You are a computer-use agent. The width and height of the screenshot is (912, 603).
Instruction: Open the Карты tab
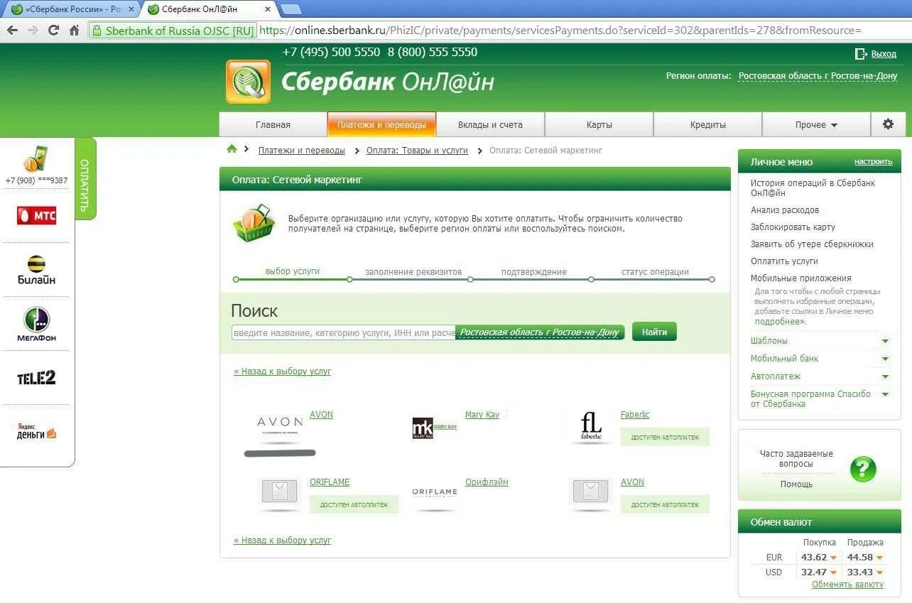pos(599,124)
